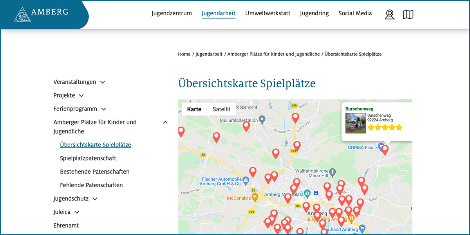Click red playground pin below Burschenweg popup
This screenshot has height=235, width=470.
tap(385, 149)
